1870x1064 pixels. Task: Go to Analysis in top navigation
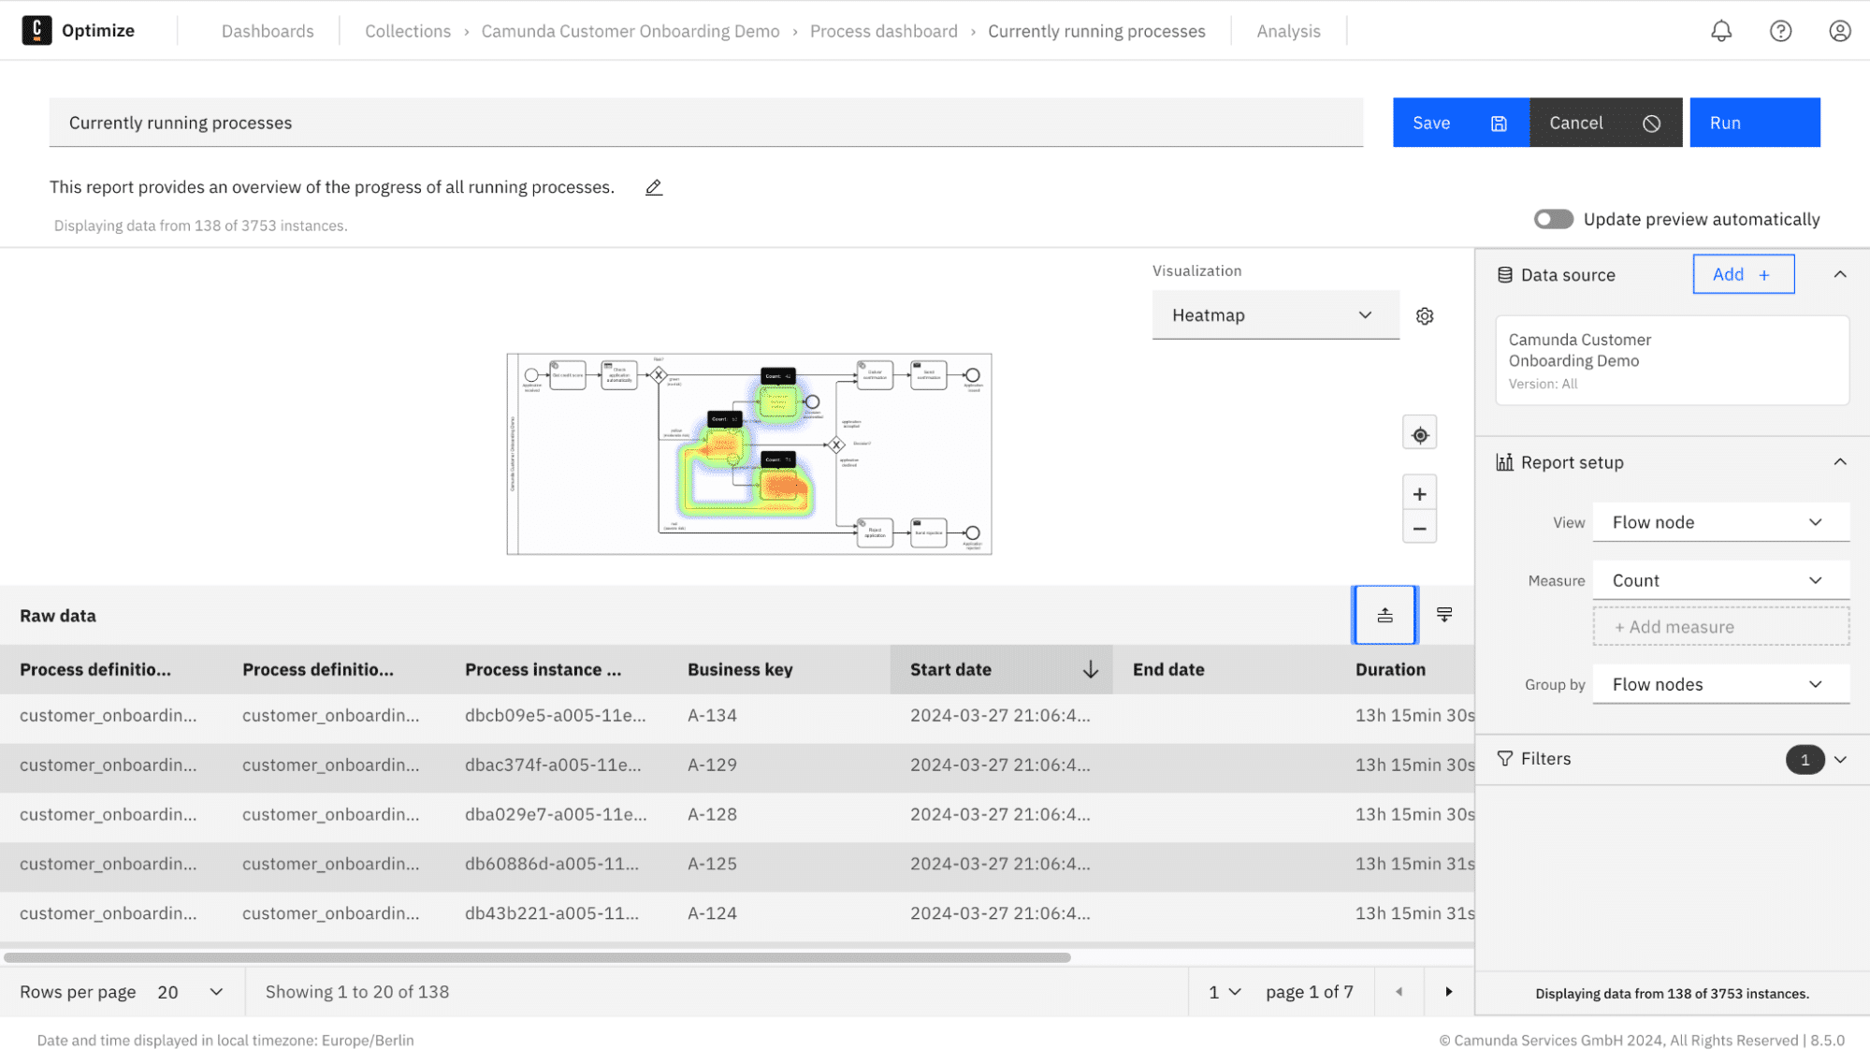point(1288,31)
